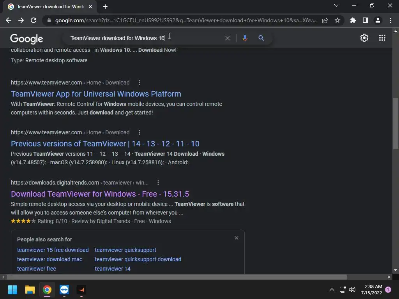
Task: Click the scroll-up arrow of the page scrollbar
Action: pyautogui.click(x=395, y=31)
